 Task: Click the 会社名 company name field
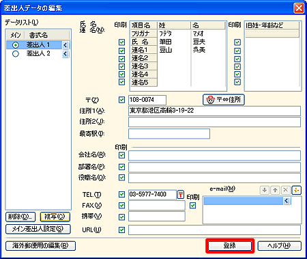[214, 156]
